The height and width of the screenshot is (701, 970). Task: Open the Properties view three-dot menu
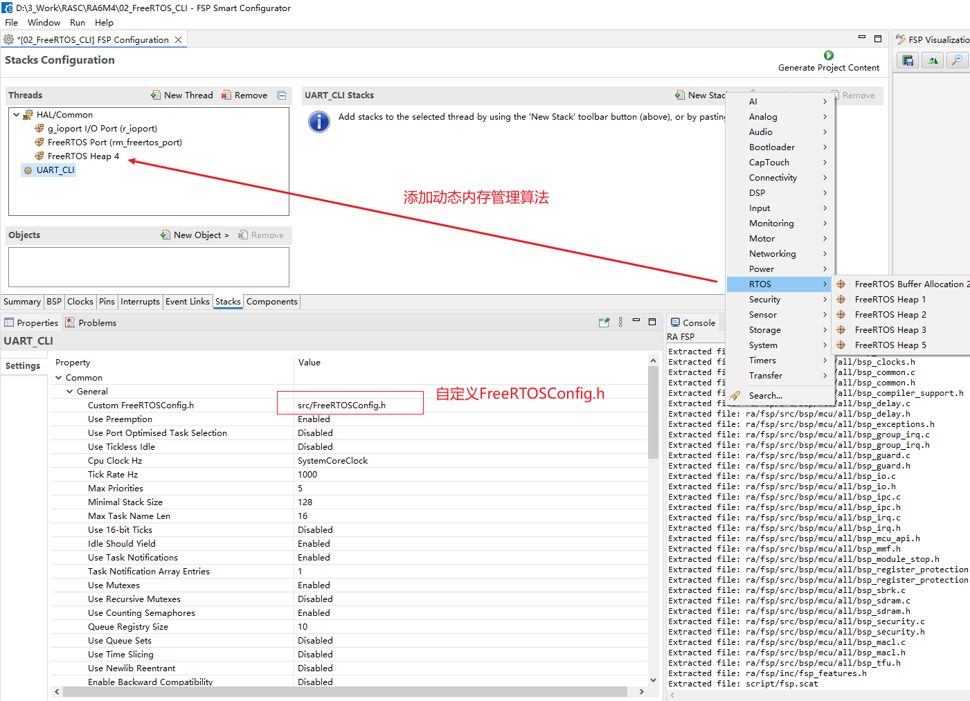(x=620, y=322)
